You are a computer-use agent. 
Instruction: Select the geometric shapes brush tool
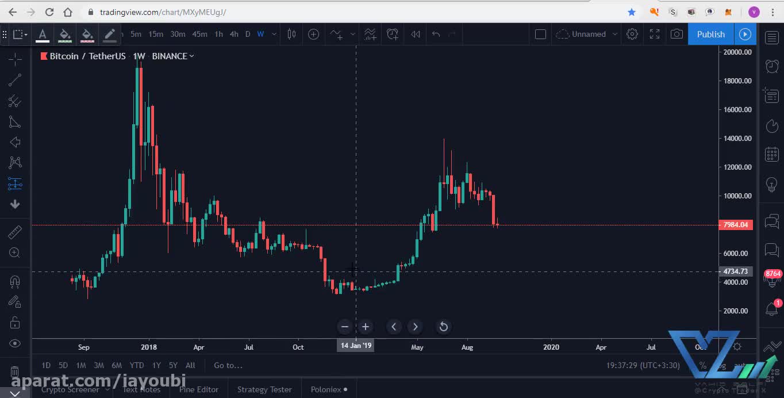coord(15,122)
